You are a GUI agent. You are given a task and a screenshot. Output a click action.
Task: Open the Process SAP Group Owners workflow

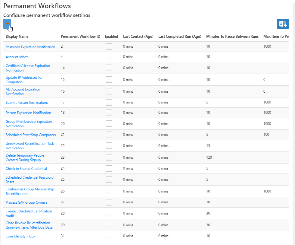tap(26, 202)
